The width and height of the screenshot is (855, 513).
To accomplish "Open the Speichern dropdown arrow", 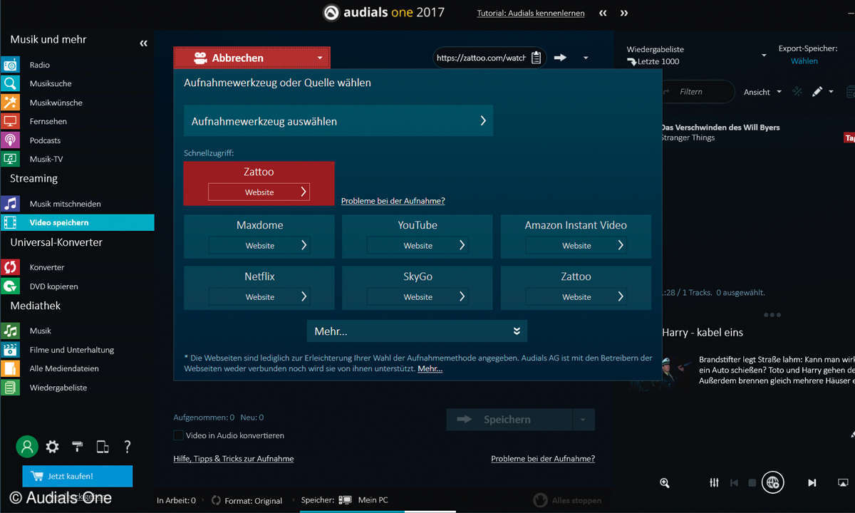I will point(583,420).
